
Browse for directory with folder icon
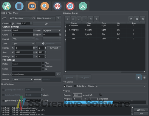point(58,74)
